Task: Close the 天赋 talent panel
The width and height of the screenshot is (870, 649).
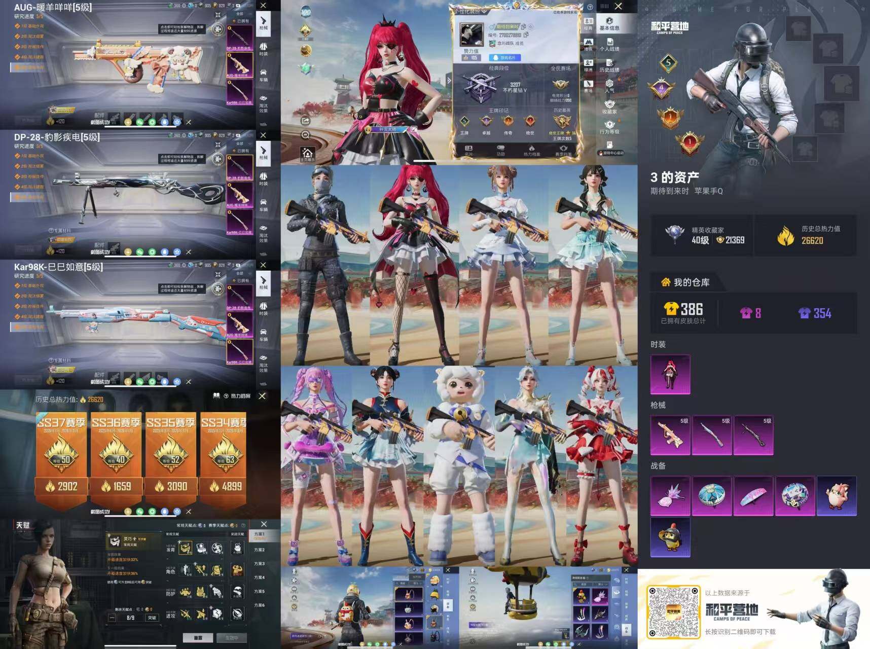Action: [x=264, y=524]
